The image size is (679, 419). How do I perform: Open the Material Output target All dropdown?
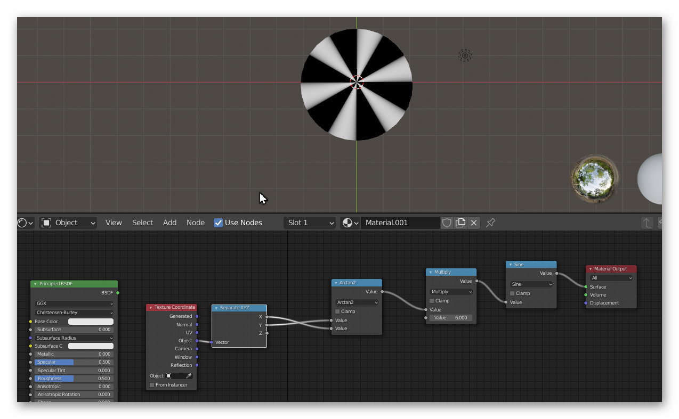(611, 278)
